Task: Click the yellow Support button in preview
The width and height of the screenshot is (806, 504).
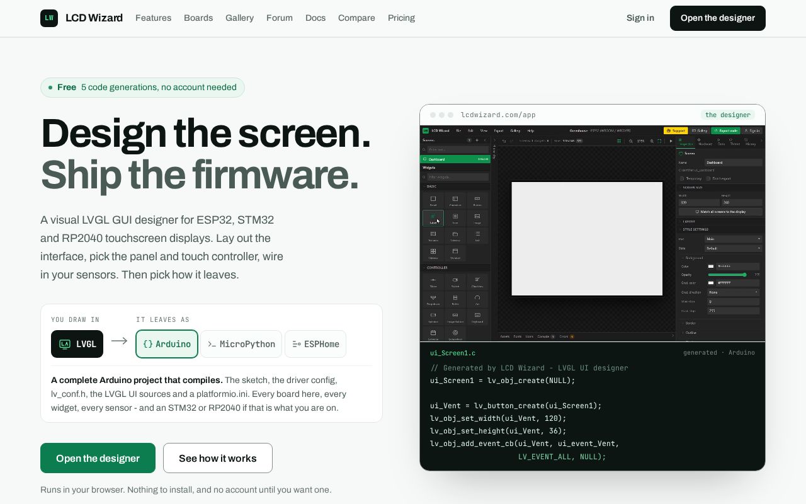Action: click(x=676, y=130)
